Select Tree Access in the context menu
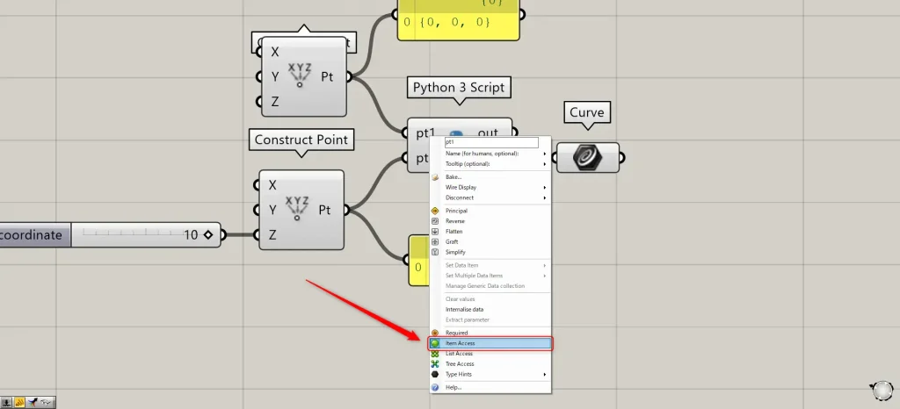The width and height of the screenshot is (900, 409). click(460, 363)
